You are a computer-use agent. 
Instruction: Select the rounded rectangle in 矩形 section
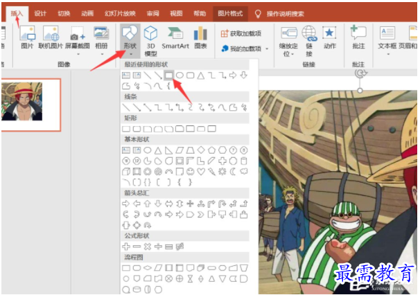pos(137,129)
